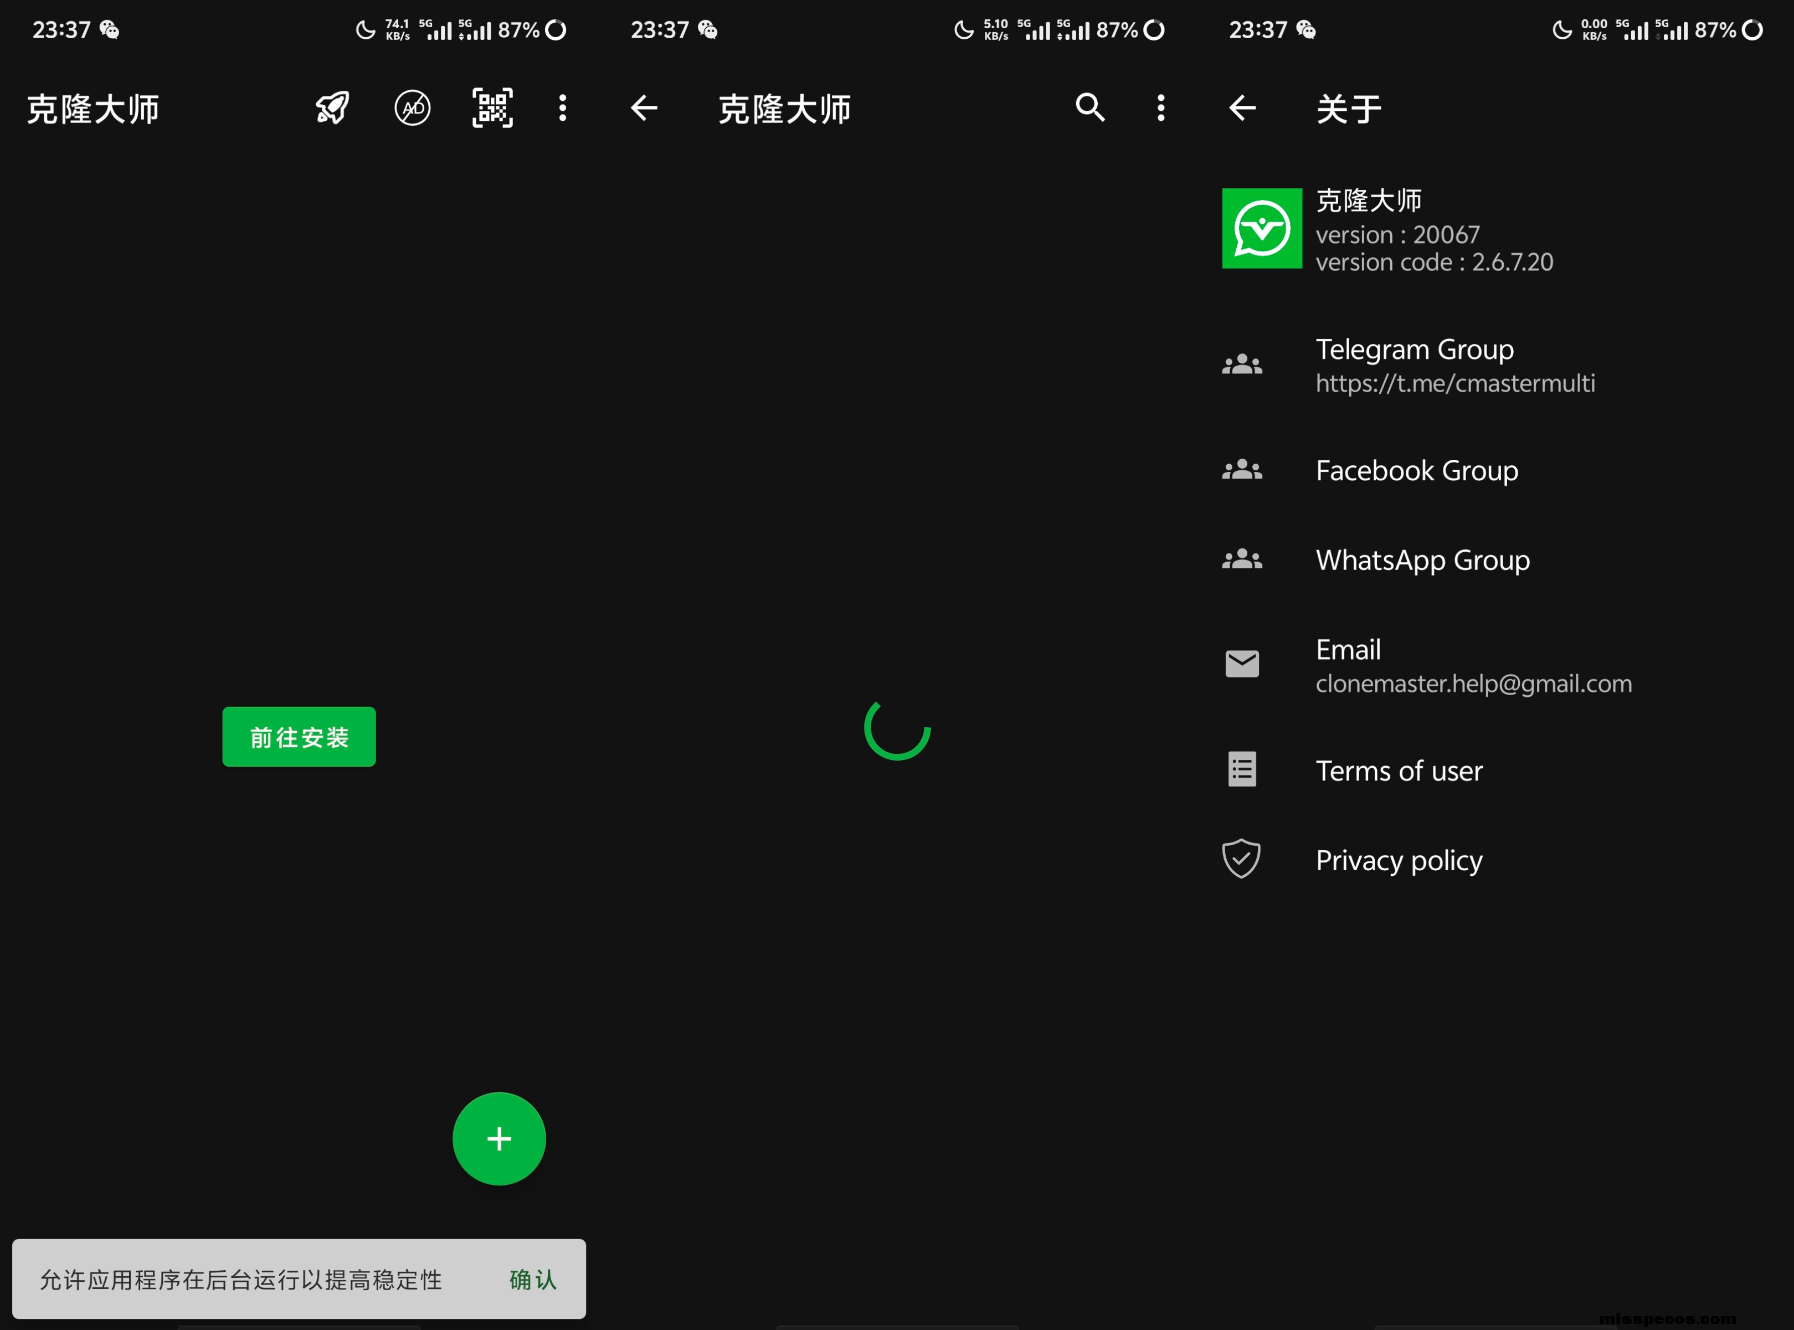Tap the clonemaster.help@gmail.com address
The width and height of the screenshot is (1794, 1330).
[1473, 684]
